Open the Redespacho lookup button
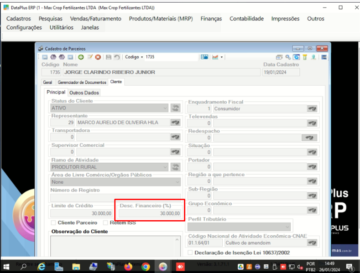The image size is (360, 273). pos(309,138)
